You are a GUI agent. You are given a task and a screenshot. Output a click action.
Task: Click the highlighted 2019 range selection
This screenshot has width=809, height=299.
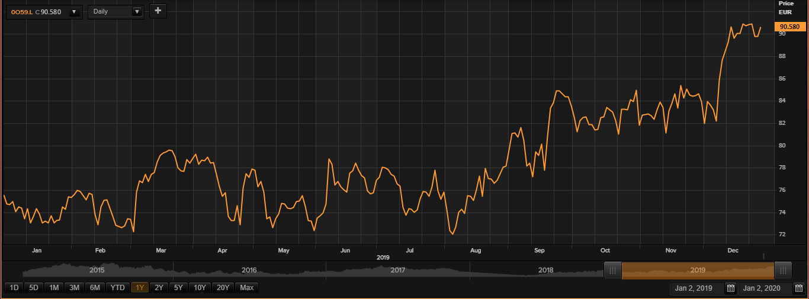click(698, 270)
